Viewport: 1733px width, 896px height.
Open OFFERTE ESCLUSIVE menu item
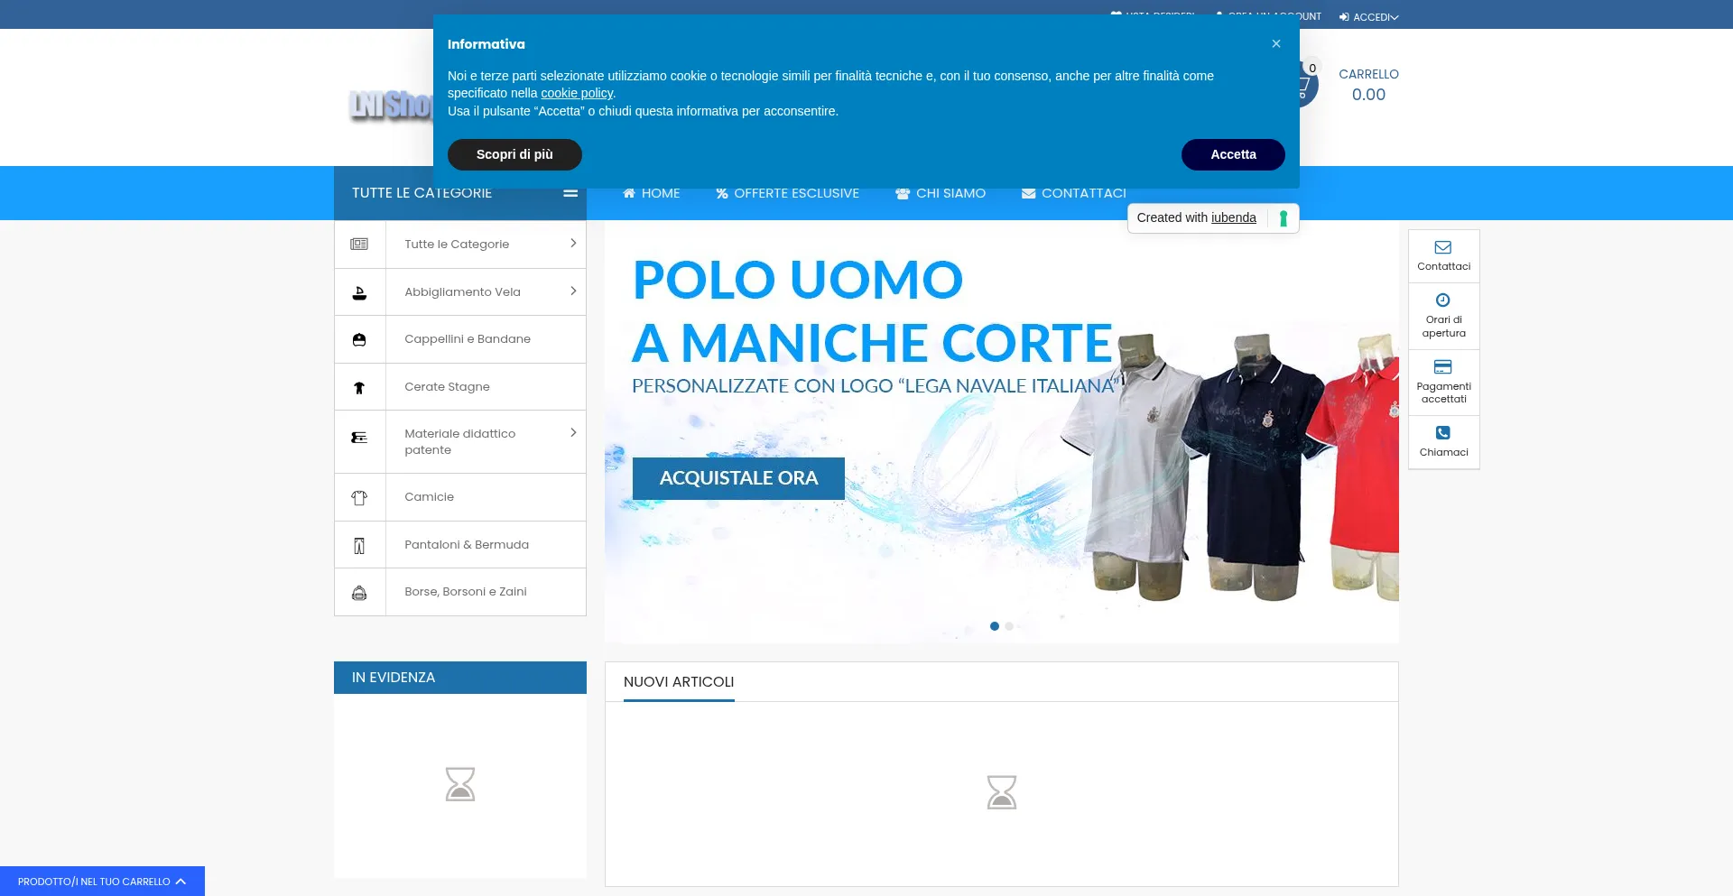pos(787,193)
